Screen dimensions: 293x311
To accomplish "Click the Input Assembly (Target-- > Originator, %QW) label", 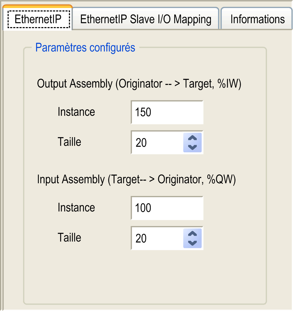I will point(136,179).
